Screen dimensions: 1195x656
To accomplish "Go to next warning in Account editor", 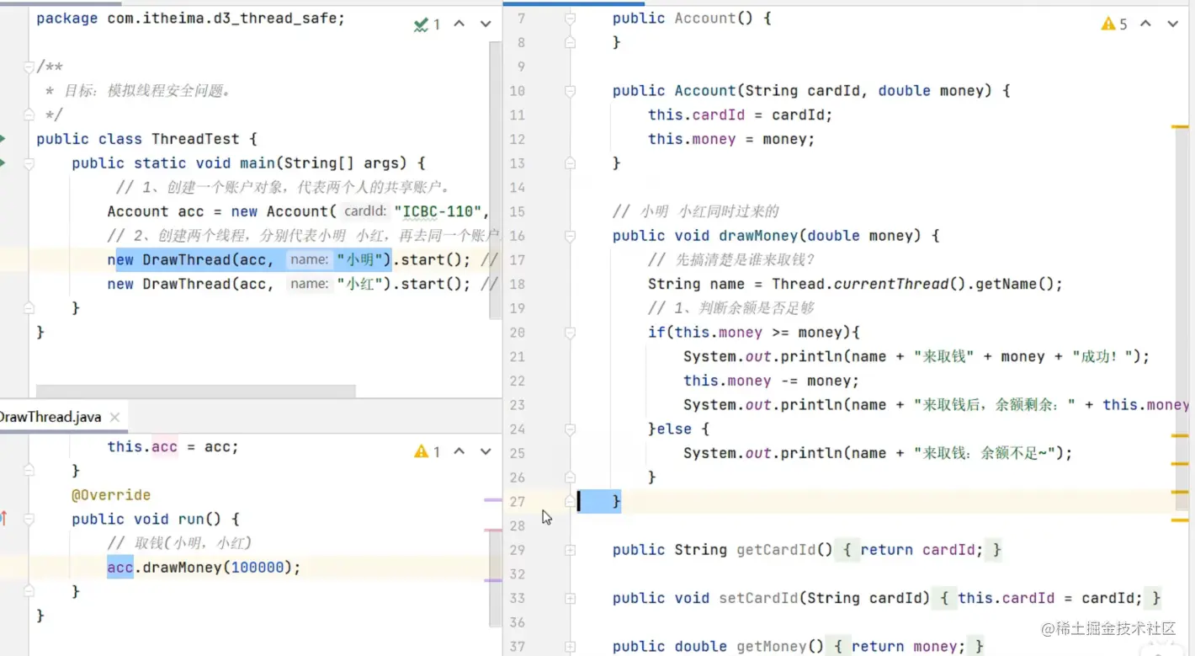I will pyautogui.click(x=1172, y=24).
